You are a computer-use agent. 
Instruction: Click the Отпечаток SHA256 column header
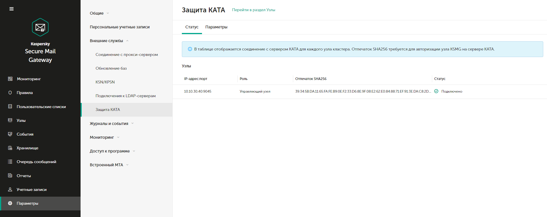click(x=311, y=79)
